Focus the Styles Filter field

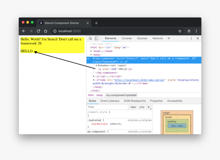(x=107, y=107)
